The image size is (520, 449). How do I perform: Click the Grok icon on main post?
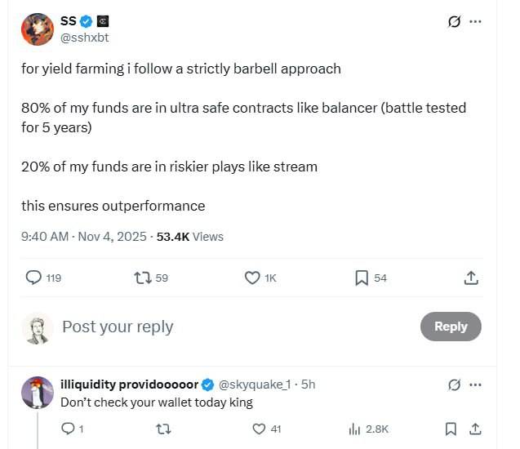coord(455,22)
